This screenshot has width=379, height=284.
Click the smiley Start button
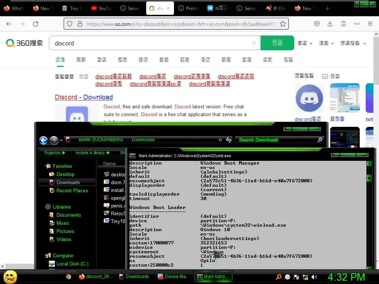(x=10, y=277)
